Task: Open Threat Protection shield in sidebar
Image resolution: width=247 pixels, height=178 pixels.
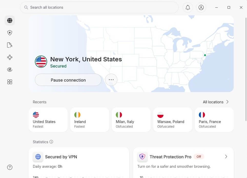Action: [10, 33]
